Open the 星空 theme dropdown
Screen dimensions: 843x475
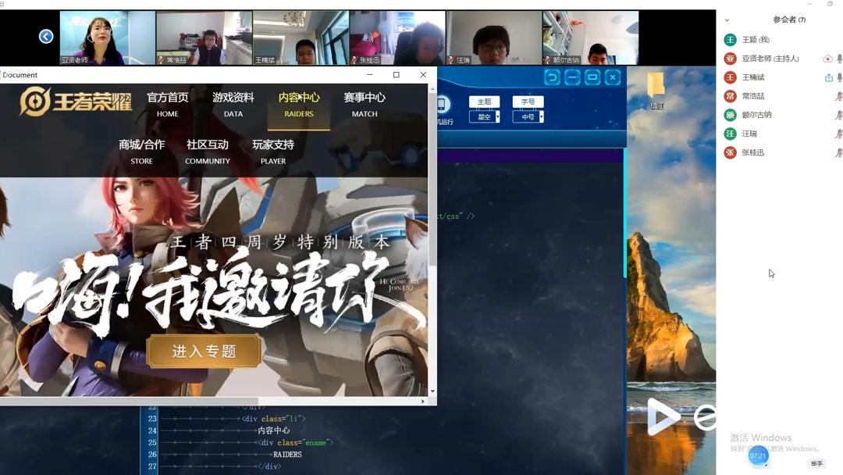485,116
